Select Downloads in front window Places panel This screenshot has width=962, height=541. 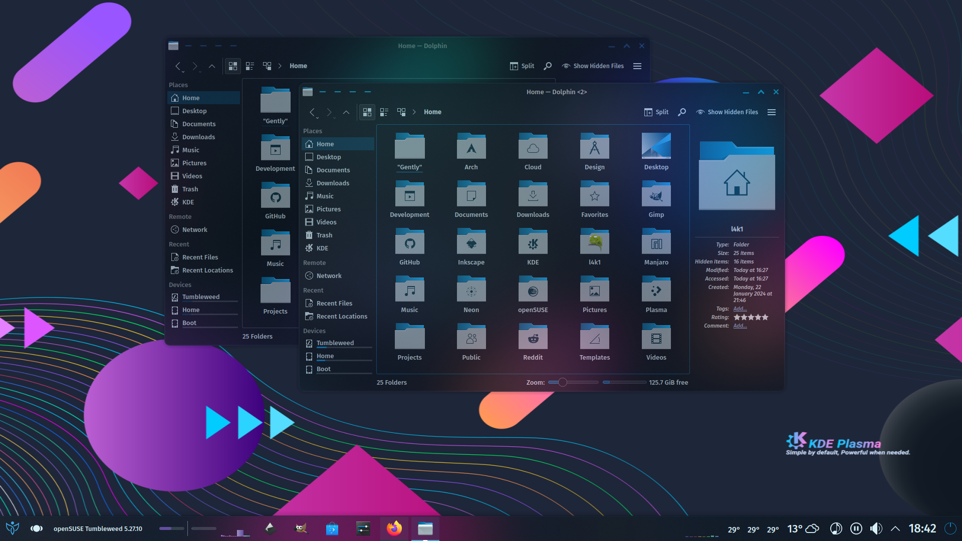tap(338, 183)
